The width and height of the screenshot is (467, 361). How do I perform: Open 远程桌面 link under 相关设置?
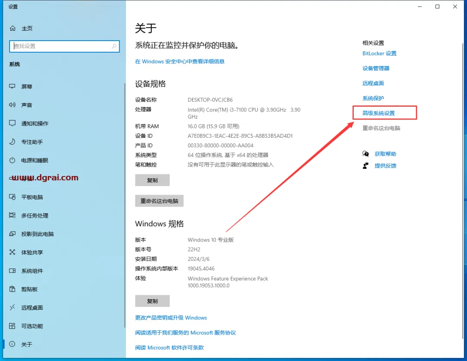373,83
